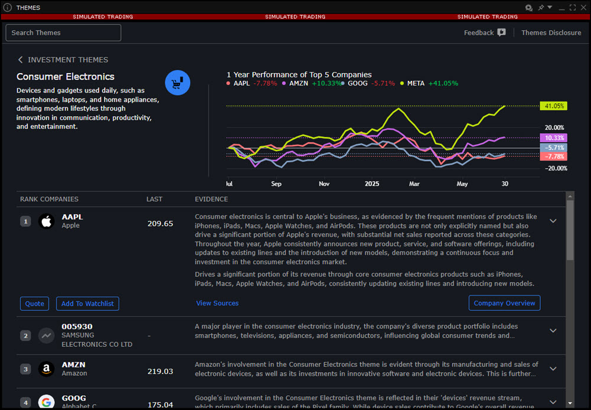Select AMZN ticker text
The height and width of the screenshot is (410, 591).
click(x=73, y=365)
